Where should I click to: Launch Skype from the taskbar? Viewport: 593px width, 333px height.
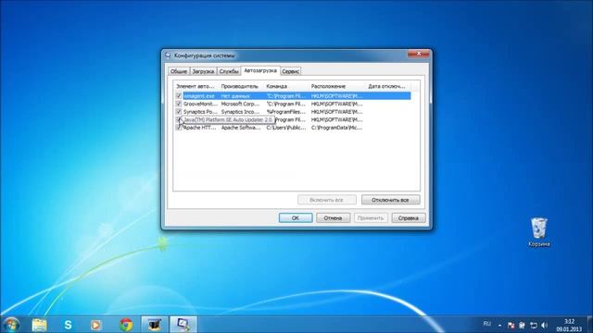(68, 325)
